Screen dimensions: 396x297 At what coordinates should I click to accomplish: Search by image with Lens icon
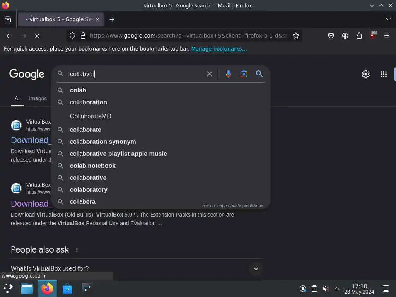click(x=244, y=74)
